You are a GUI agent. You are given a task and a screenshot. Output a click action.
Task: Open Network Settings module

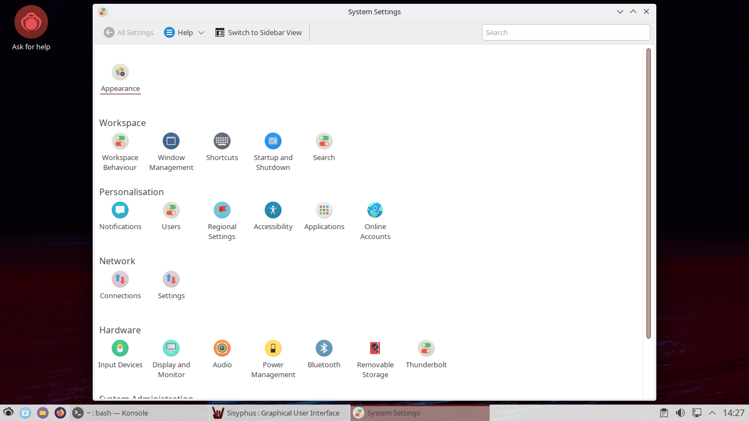pyautogui.click(x=171, y=286)
